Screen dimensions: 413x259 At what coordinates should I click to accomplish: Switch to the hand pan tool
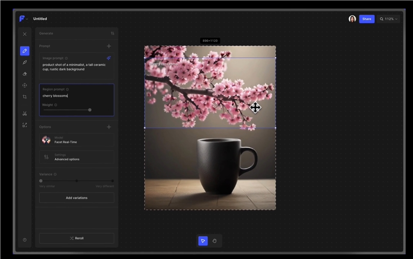(214, 241)
